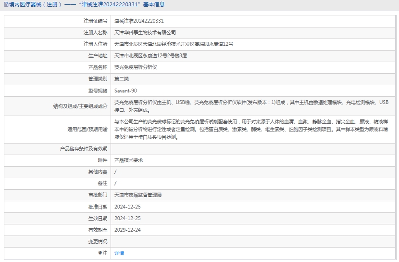
Task: Click the 变更情况 row label
Action: pos(98,241)
